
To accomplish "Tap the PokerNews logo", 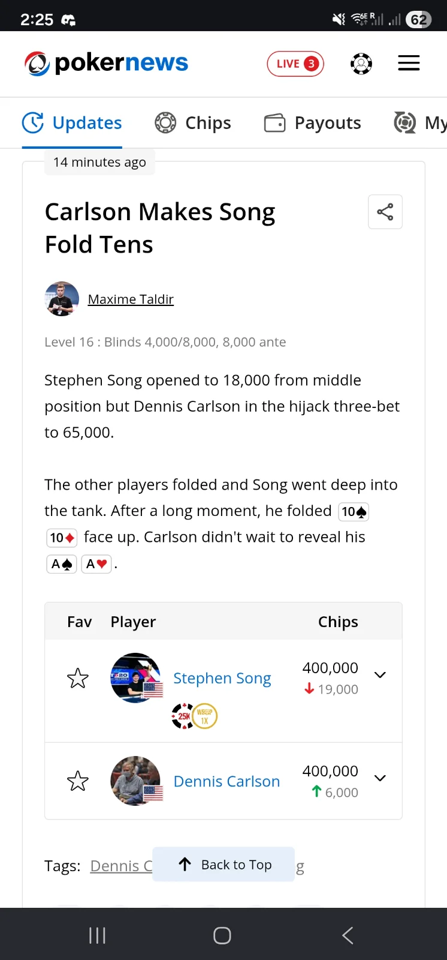I will point(106,64).
